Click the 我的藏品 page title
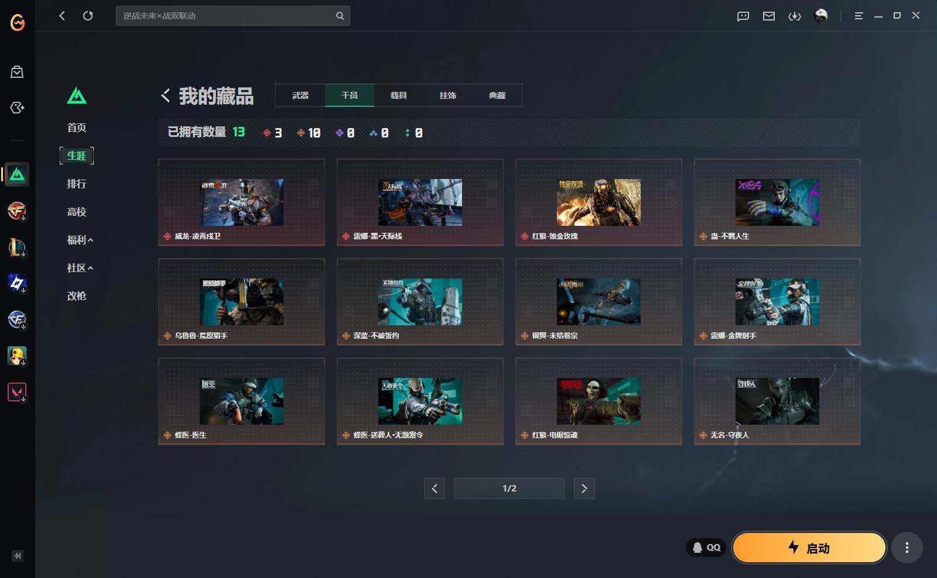This screenshot has height=578, width=937. pos(216,96)
